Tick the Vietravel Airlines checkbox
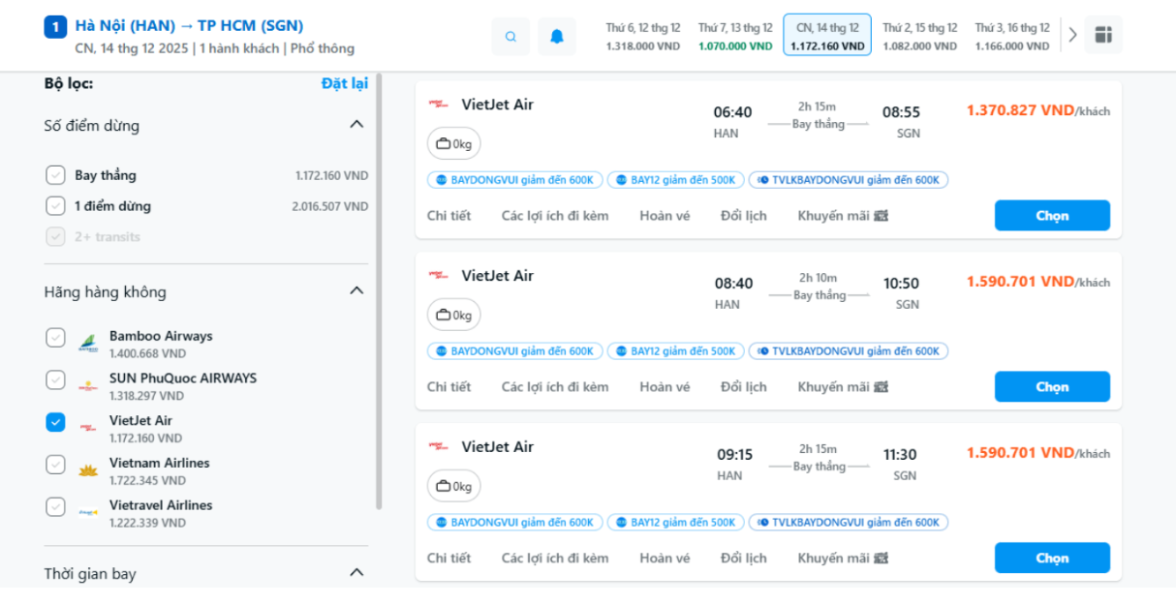1176x605 pixels. point(55,506)
